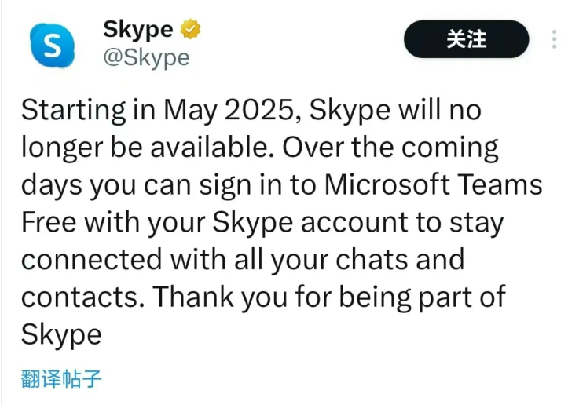568x405 pixels.
Task: Click the gold verified badge next to Skype
Action: (191, 29)
